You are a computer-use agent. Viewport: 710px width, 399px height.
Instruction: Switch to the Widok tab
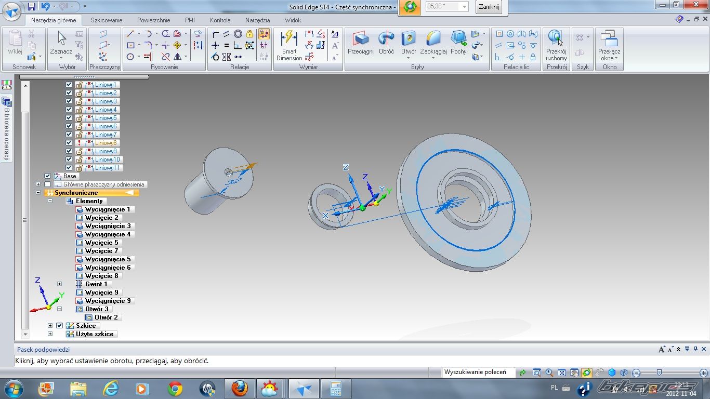[x=293, y=20]
